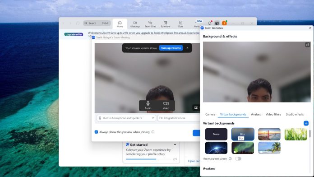Click the back navigation arrow
Screen dimensions: 314x177
(x=63, y=23)
